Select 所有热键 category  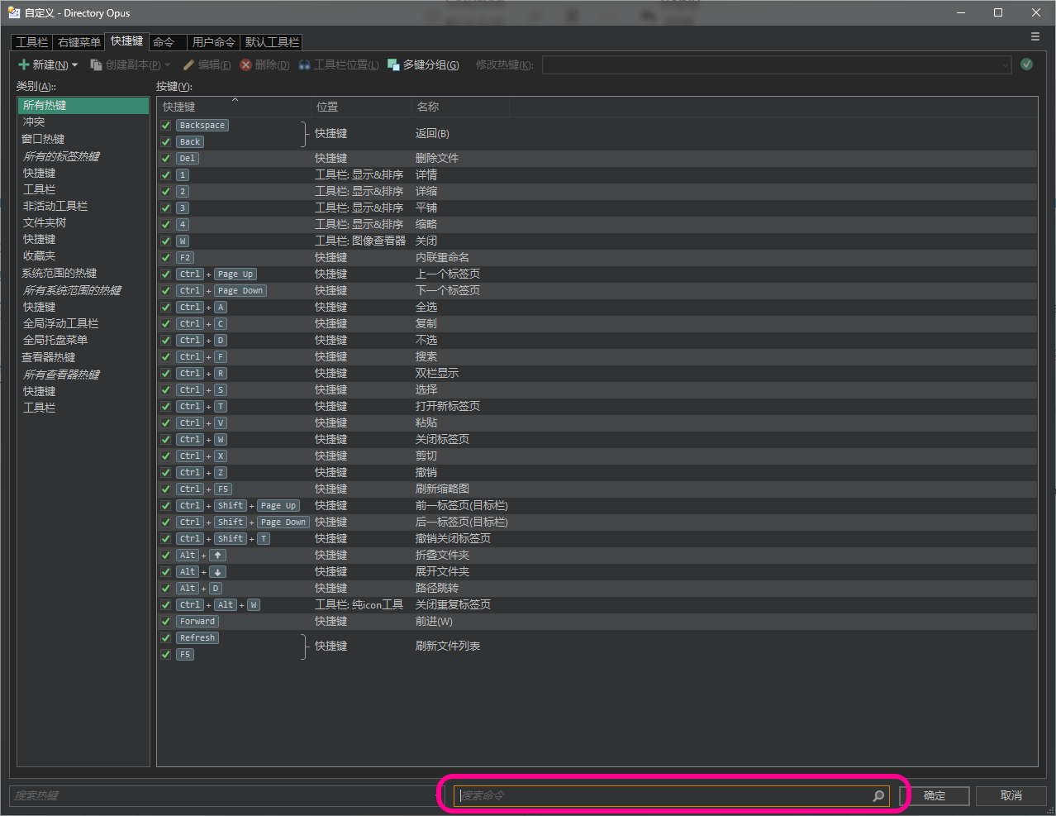[83, 105]
